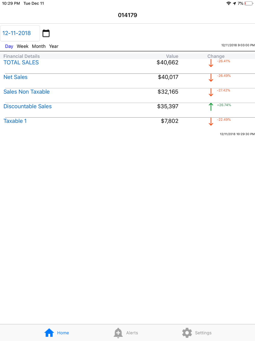Open the Alerts bell icon
The image size is (255, 341).
[x=118, y=333]
